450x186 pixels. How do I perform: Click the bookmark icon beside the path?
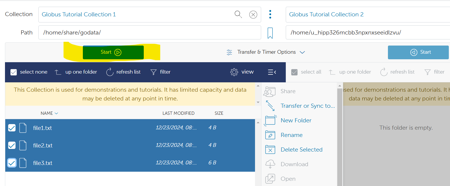(270, 33)
